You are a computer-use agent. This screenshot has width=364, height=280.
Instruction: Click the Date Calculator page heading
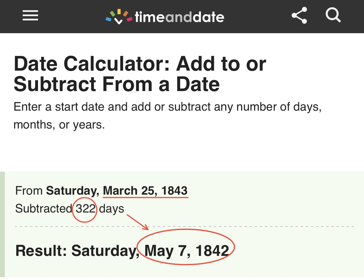140,74
